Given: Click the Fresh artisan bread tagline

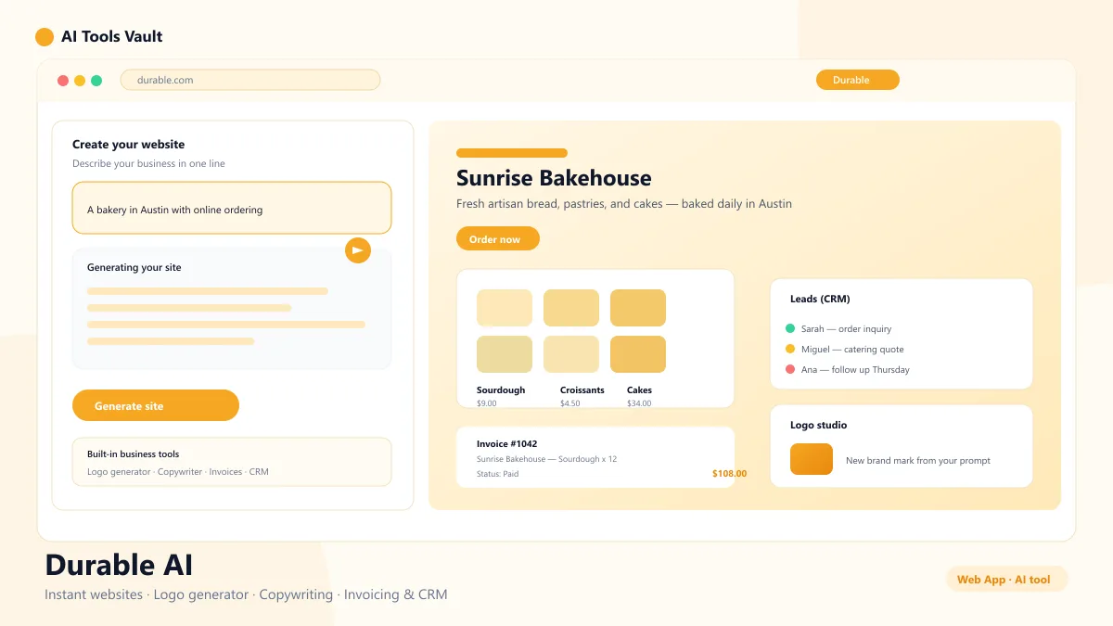Looking at the screenshot, I should [624, 204].
